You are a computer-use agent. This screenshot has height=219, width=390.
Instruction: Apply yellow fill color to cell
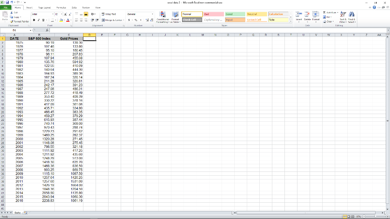click(x=61, y=20)
